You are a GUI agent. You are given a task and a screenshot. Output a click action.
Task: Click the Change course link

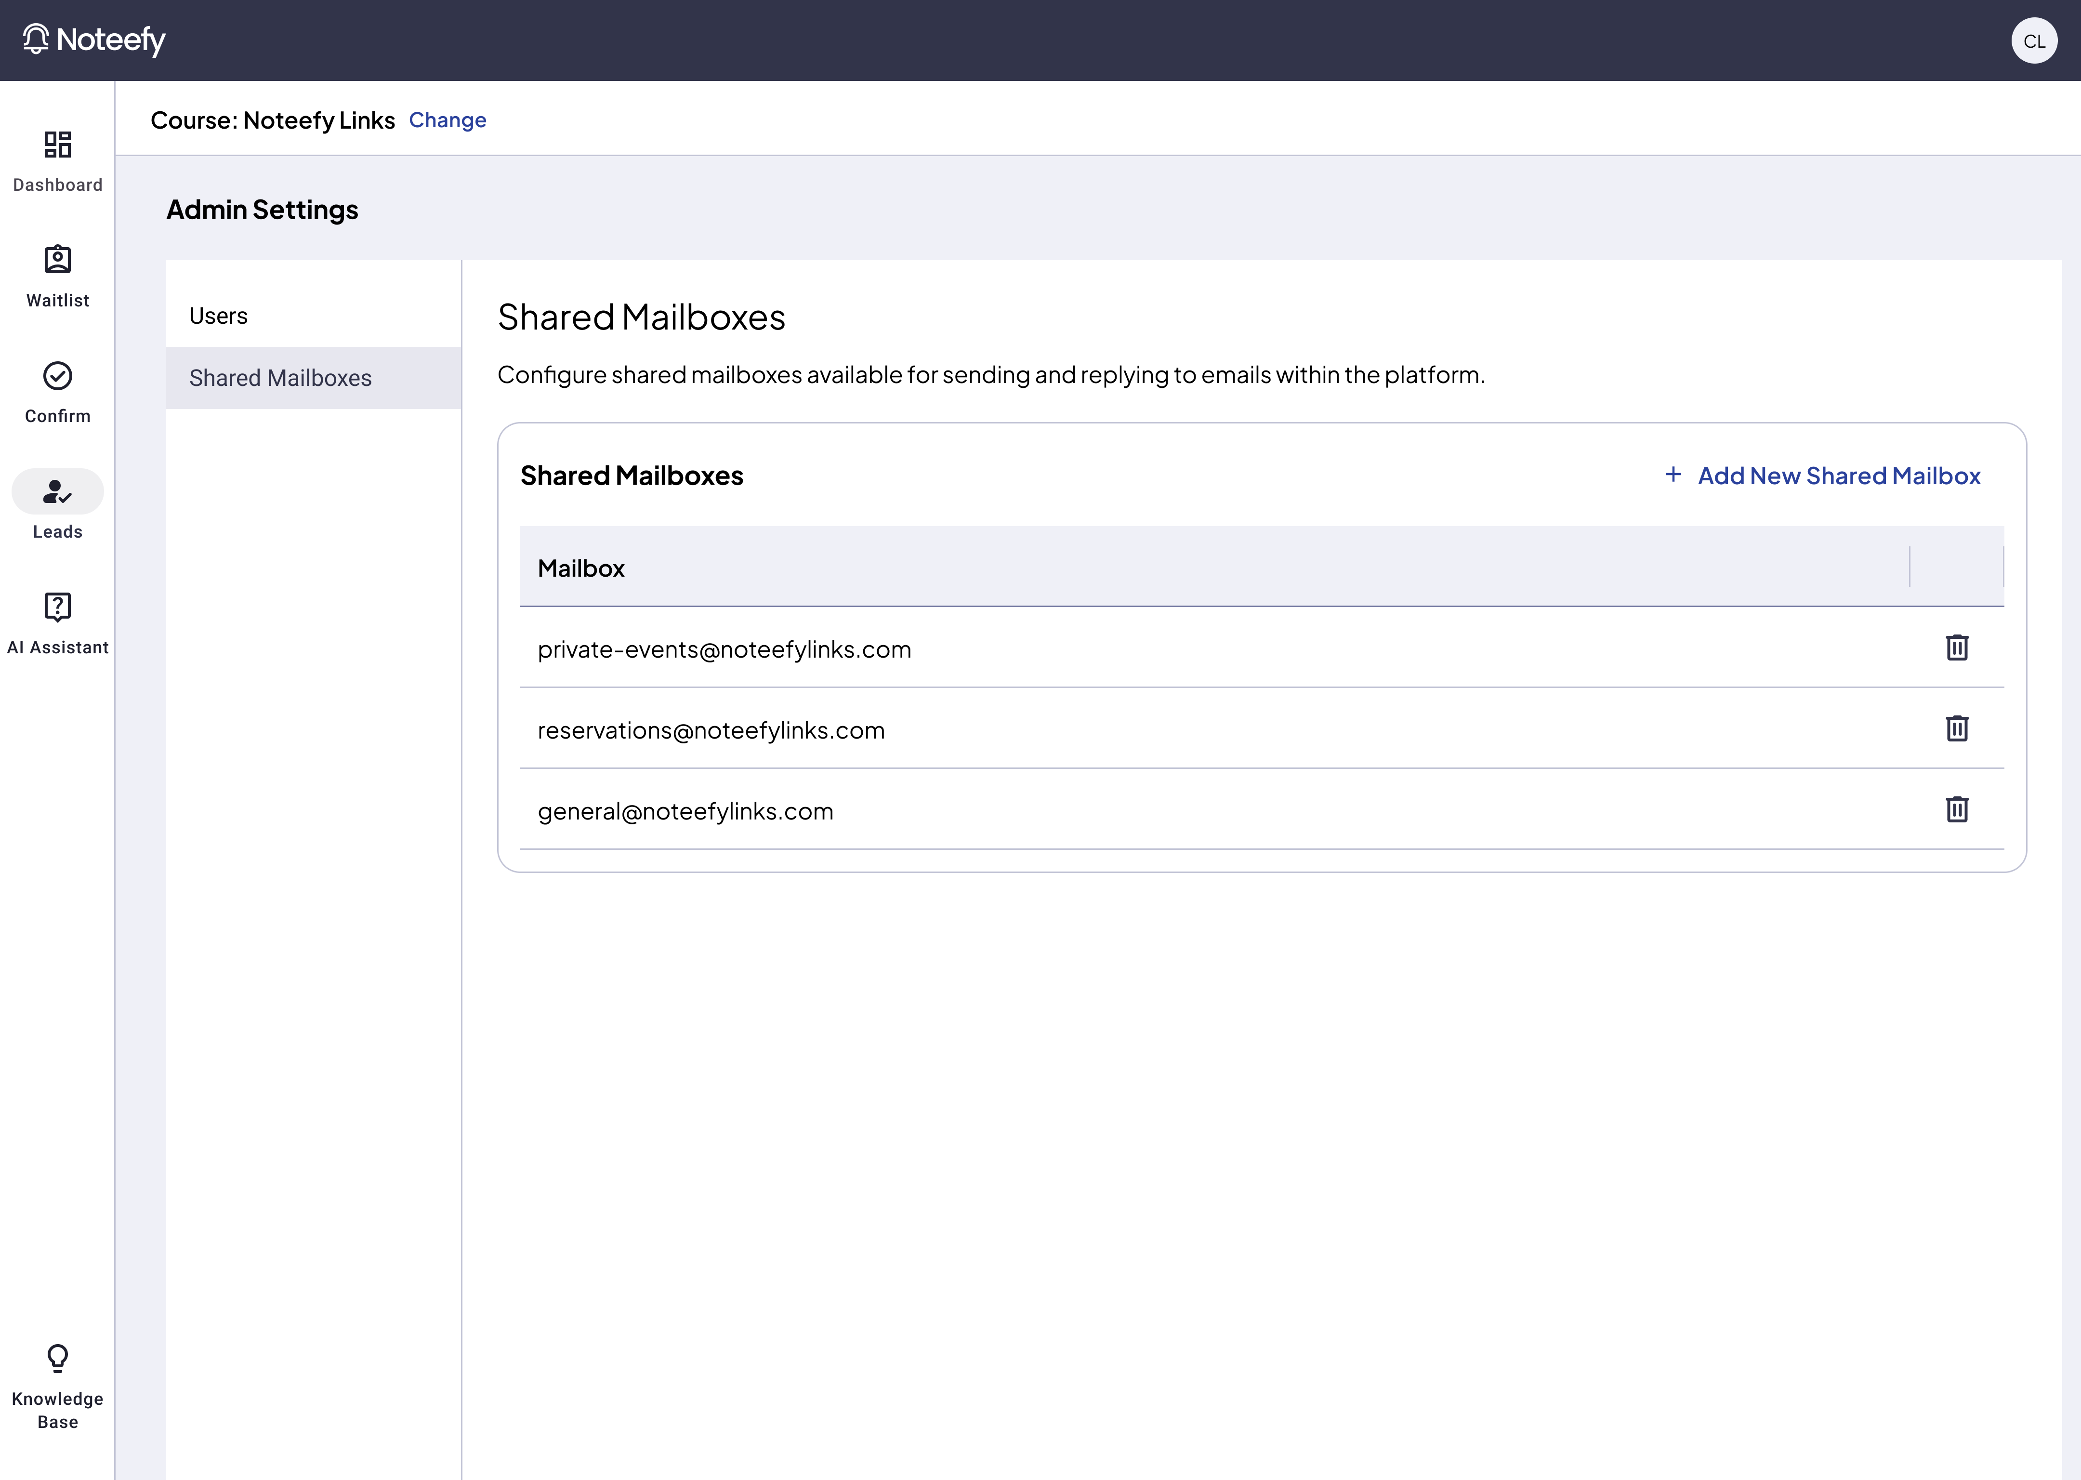click(x=448, y=120)
